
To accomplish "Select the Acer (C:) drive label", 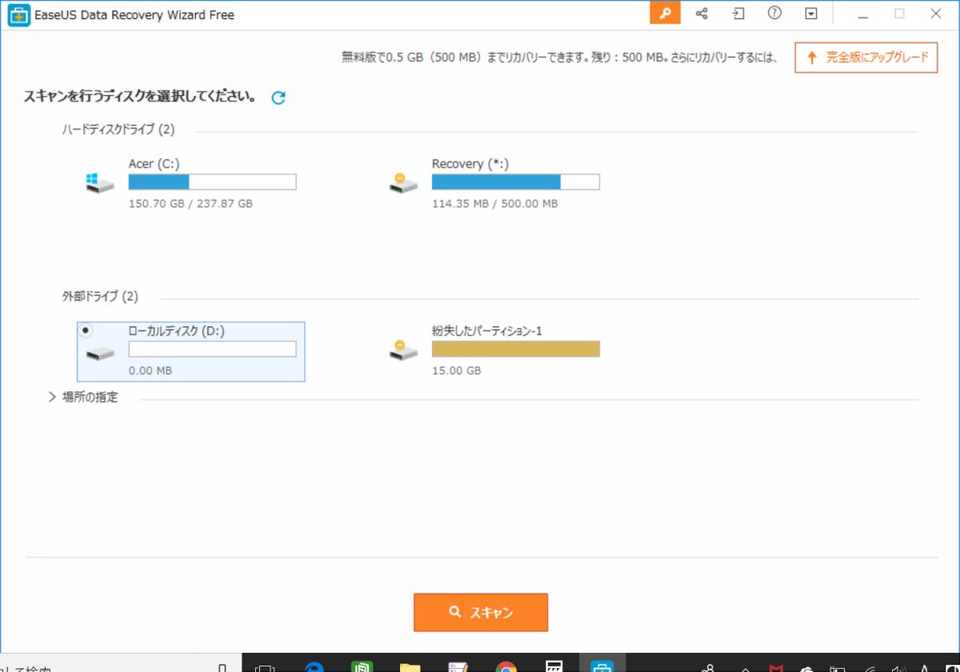I will (x=154, y=164).
